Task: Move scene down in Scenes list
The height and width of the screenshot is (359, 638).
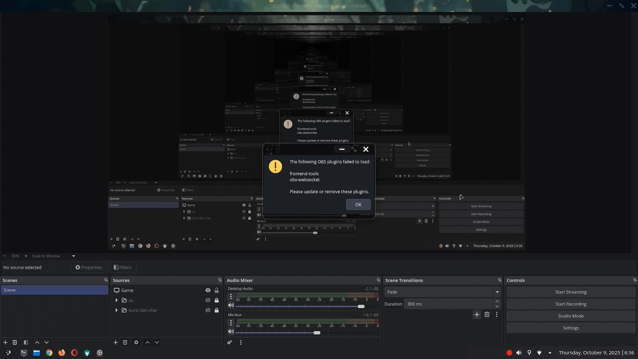Action: (46, 343)
